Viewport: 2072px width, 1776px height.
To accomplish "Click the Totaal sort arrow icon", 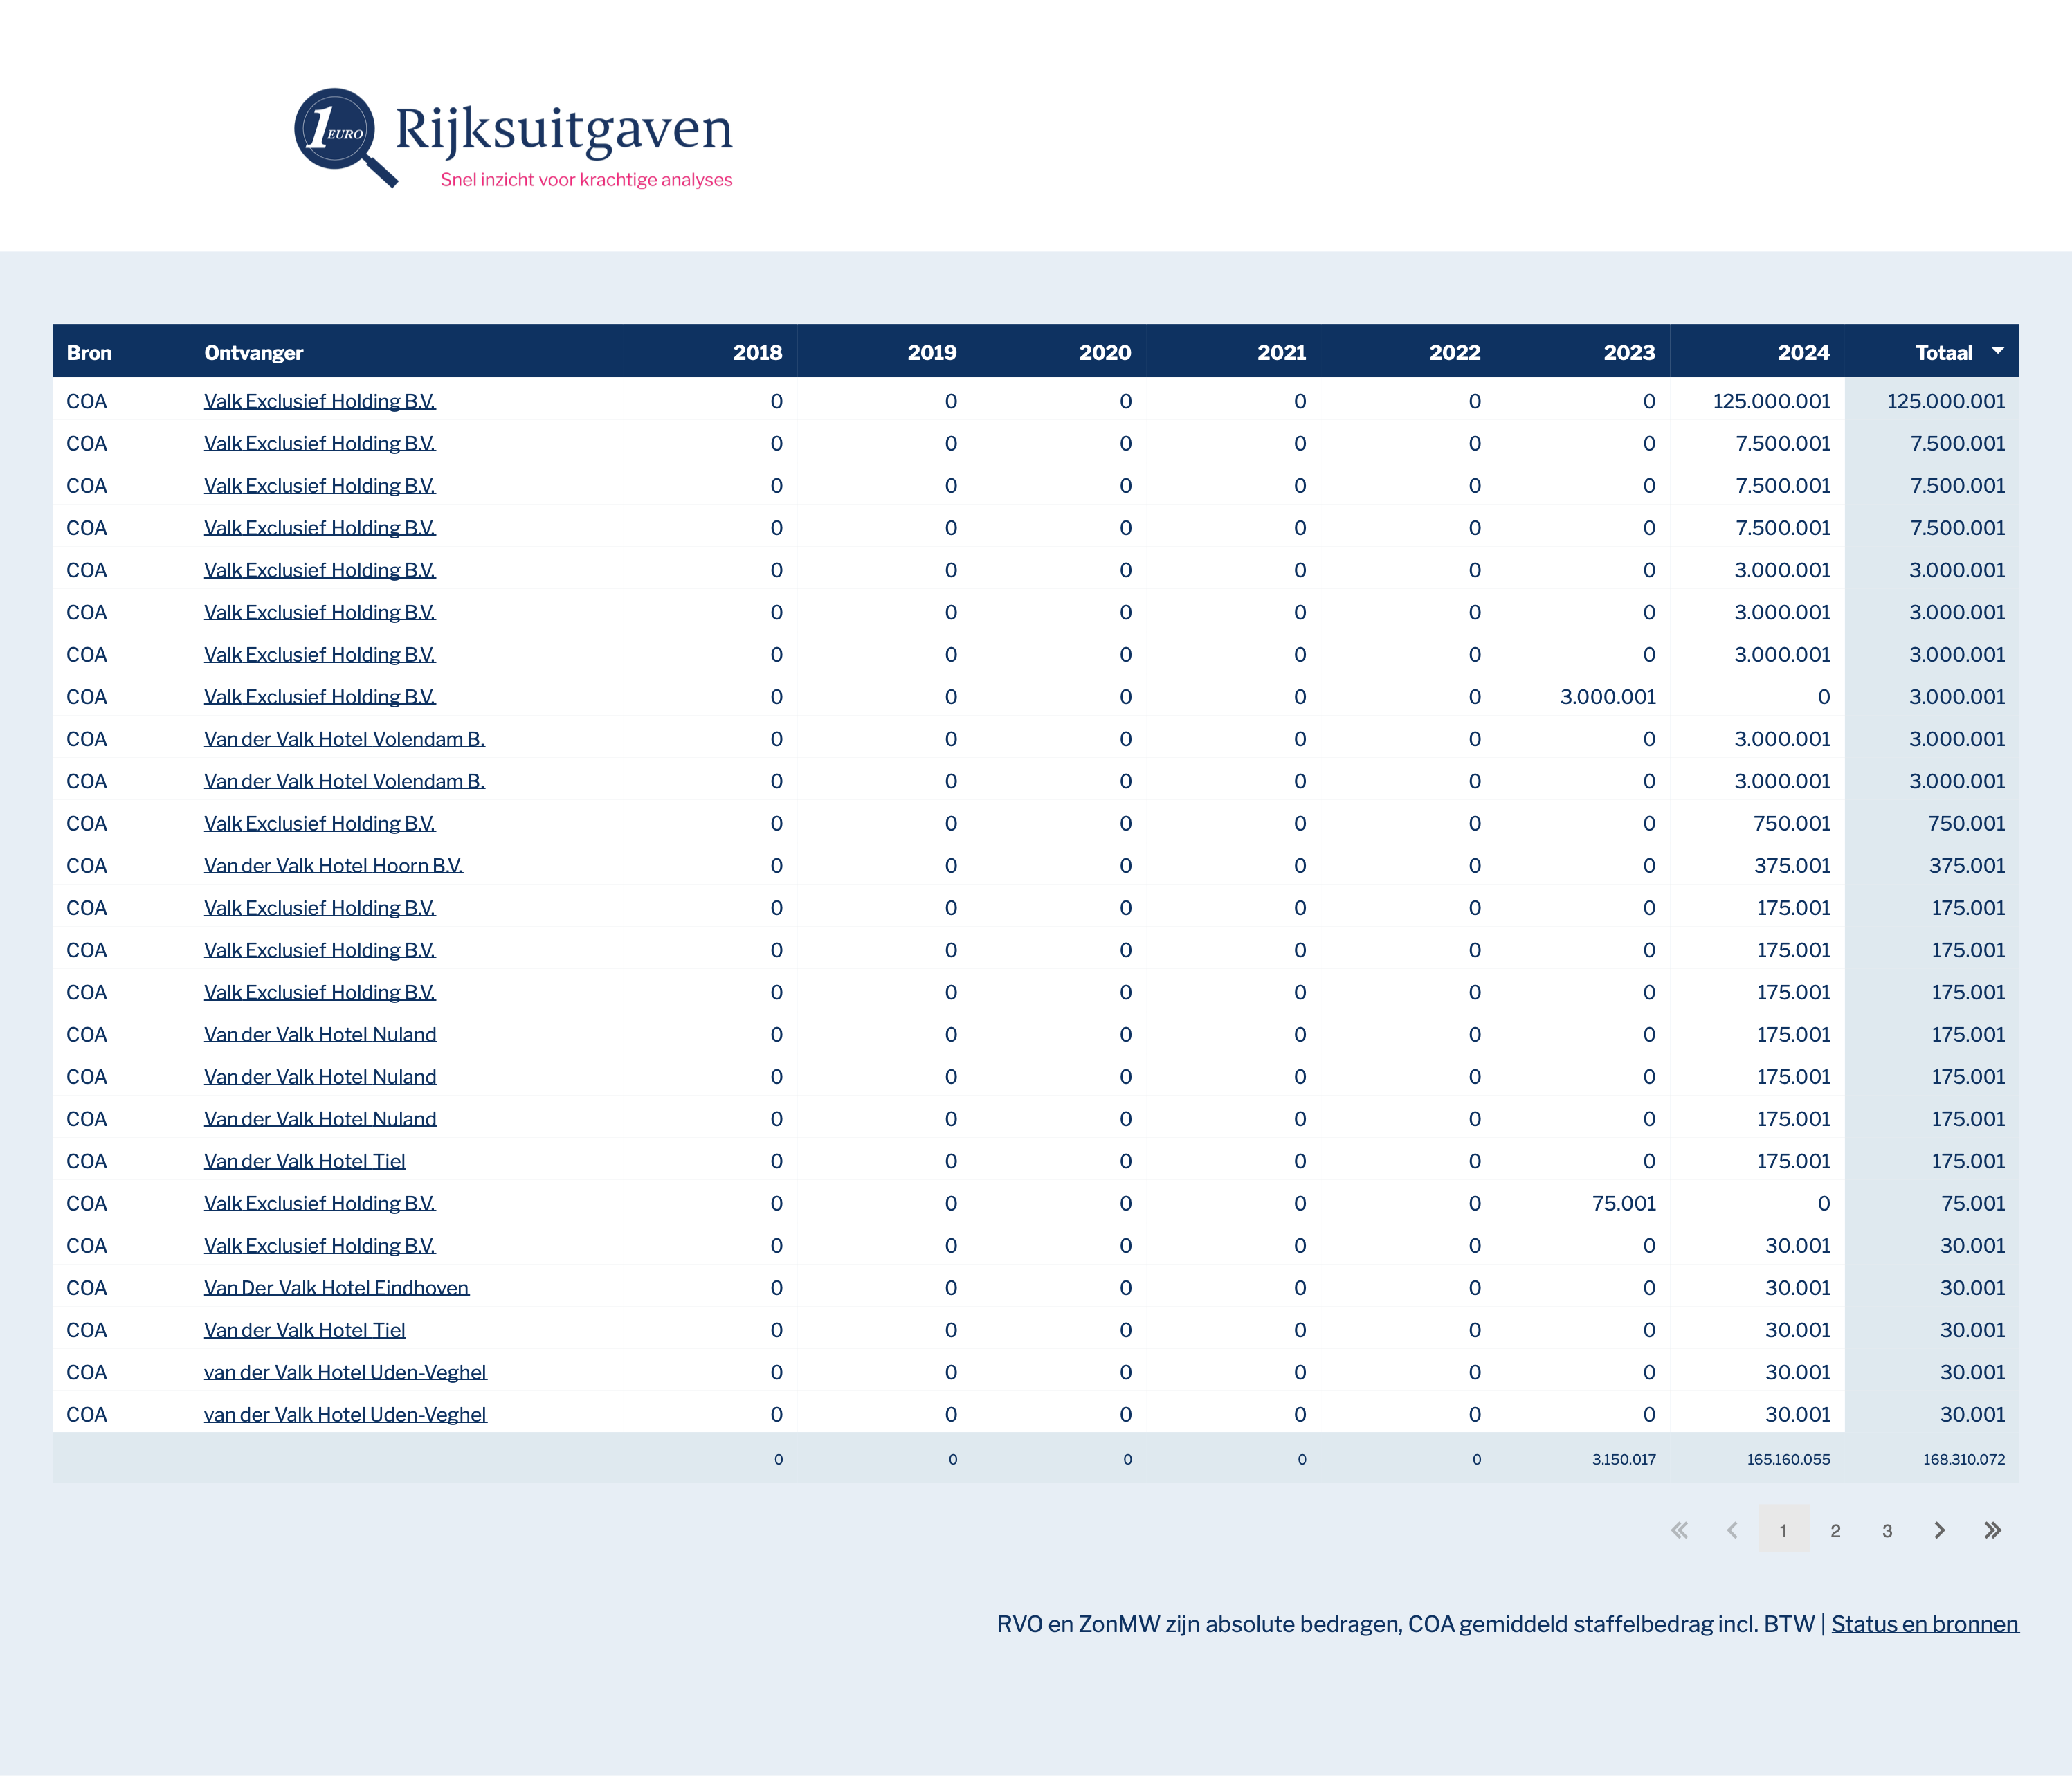I will click(x=1997, y=351).
